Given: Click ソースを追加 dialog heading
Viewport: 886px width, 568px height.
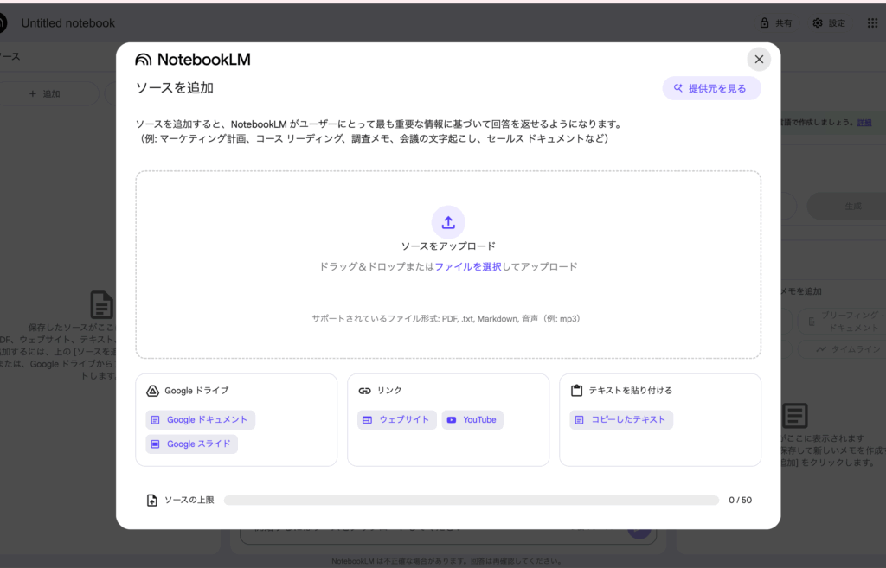Looking at the screenshot, I should [174, 87].
